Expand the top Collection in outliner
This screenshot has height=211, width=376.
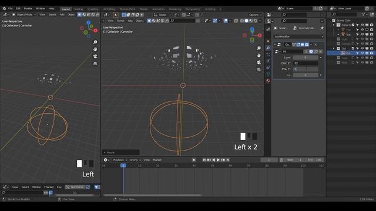(334, 25)
